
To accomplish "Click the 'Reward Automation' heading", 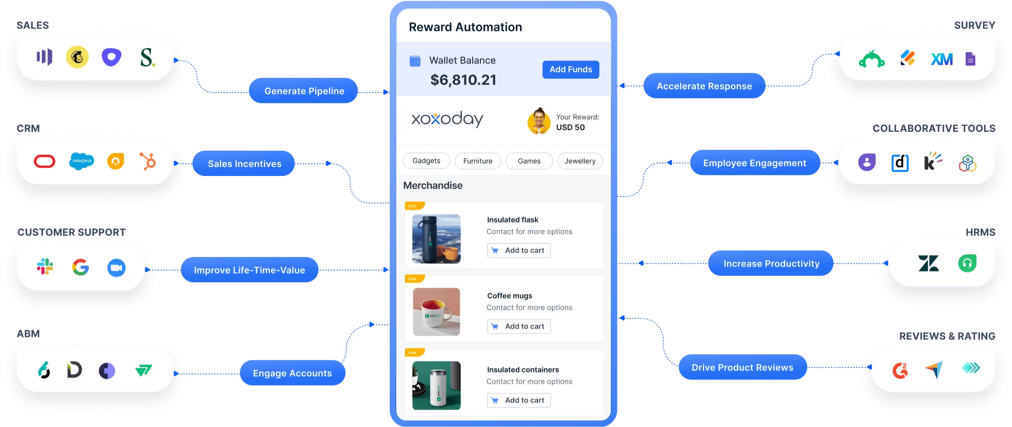I will coord(465,27).
